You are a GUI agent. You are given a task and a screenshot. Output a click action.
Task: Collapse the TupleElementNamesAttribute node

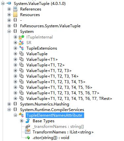[x=15, y=115]
